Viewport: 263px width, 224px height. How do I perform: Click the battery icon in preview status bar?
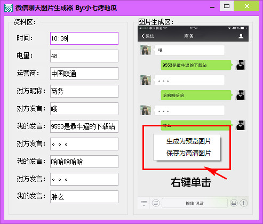point(244,28)
